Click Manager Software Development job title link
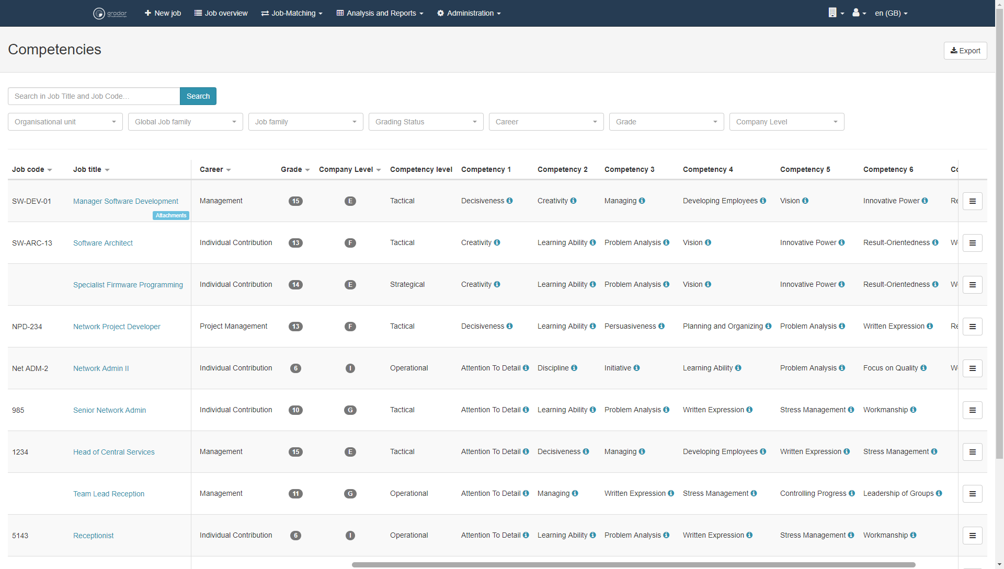The image size is (1004, 569). [x=126, y=201]
